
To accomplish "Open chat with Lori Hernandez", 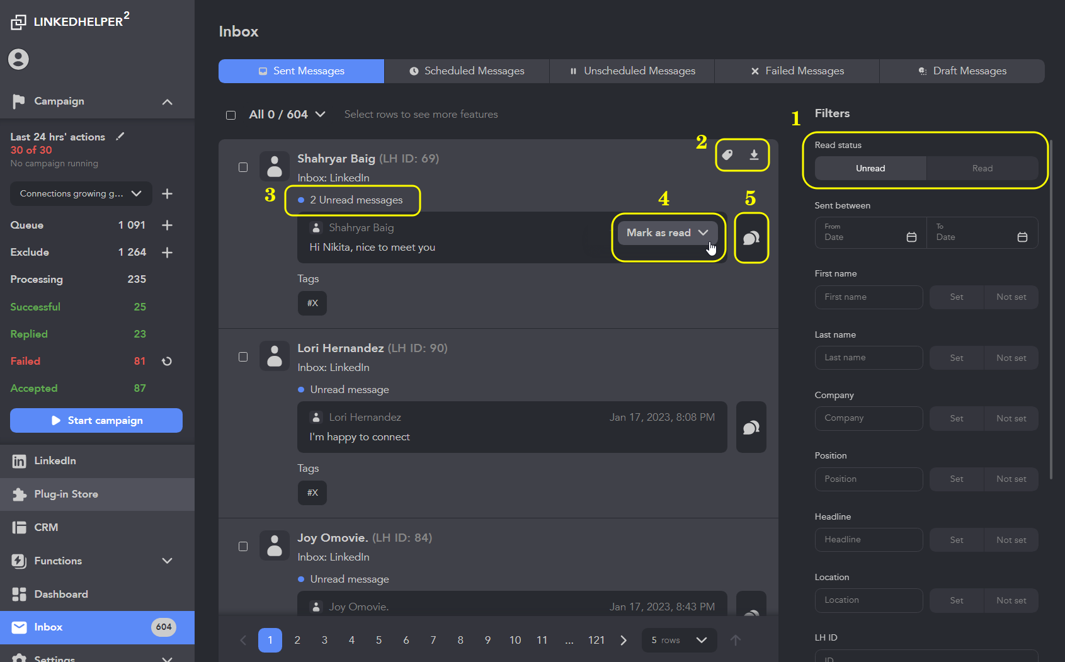I will [x=751, y=427].
